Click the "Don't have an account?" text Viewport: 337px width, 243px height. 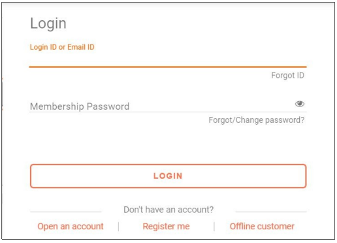[x=168, y=210]
